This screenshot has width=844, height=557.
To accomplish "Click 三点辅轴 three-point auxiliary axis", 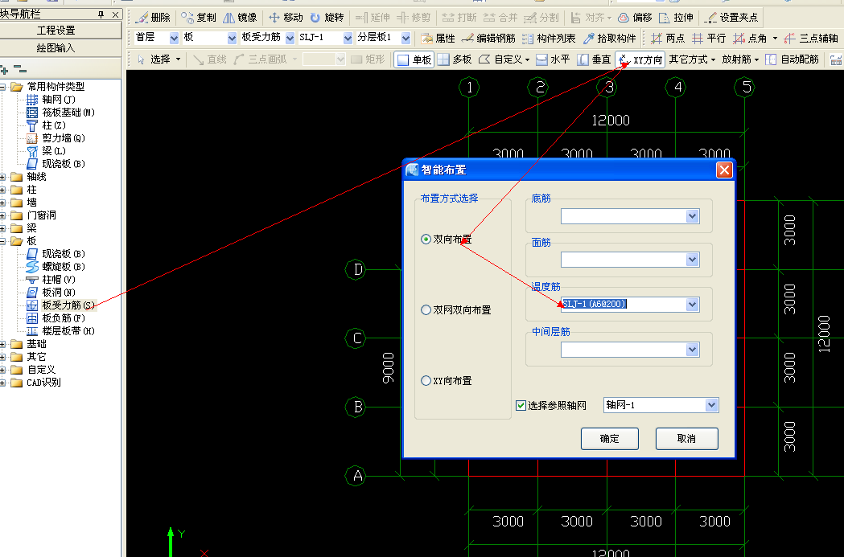I will click(x=811, y=38).
